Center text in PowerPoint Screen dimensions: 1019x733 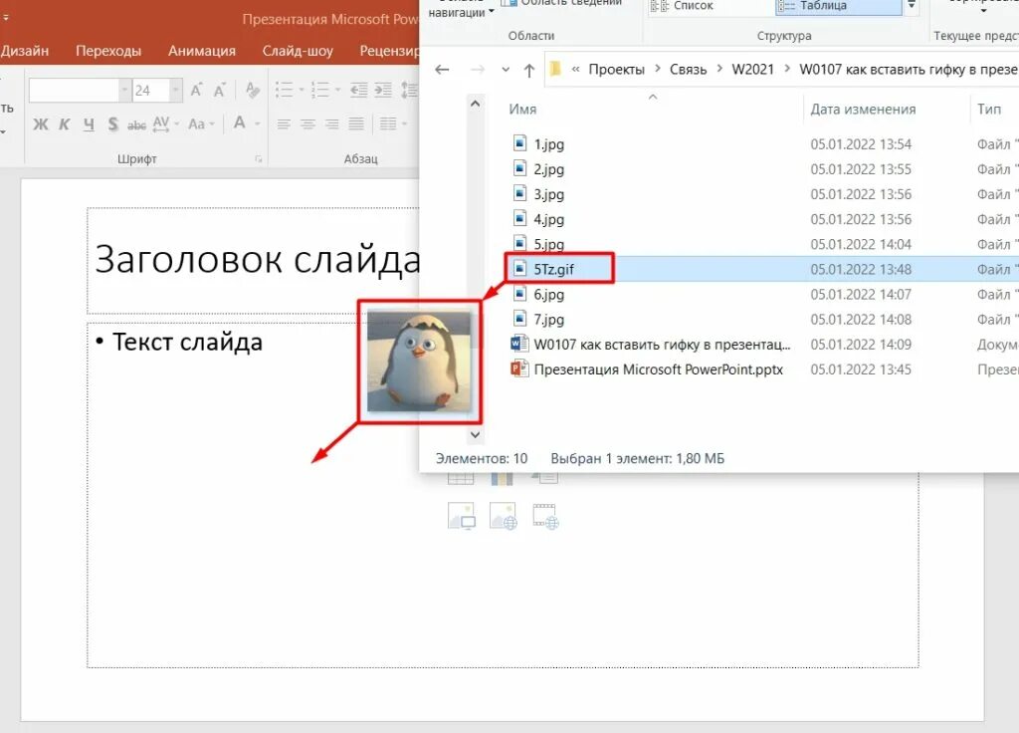point(307,123)
